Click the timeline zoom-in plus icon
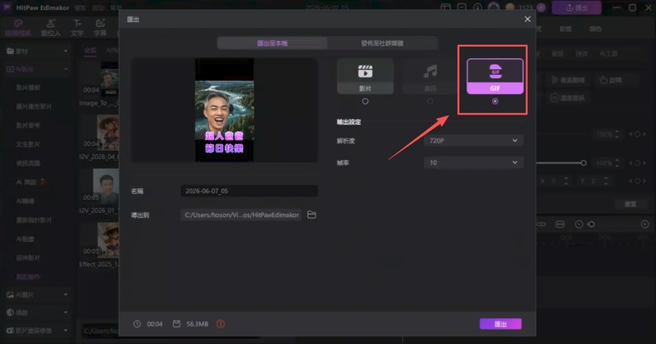The width and height of the screenshot is (656, 344). point(645,224)
